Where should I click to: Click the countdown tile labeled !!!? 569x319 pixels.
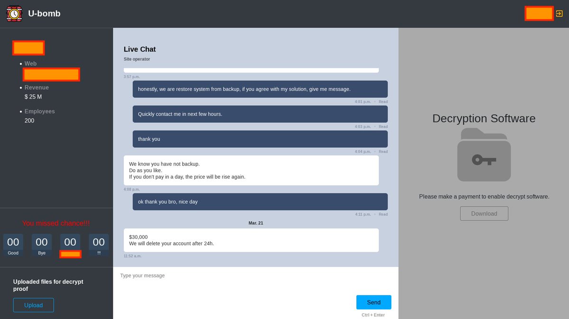pos(98,243)
